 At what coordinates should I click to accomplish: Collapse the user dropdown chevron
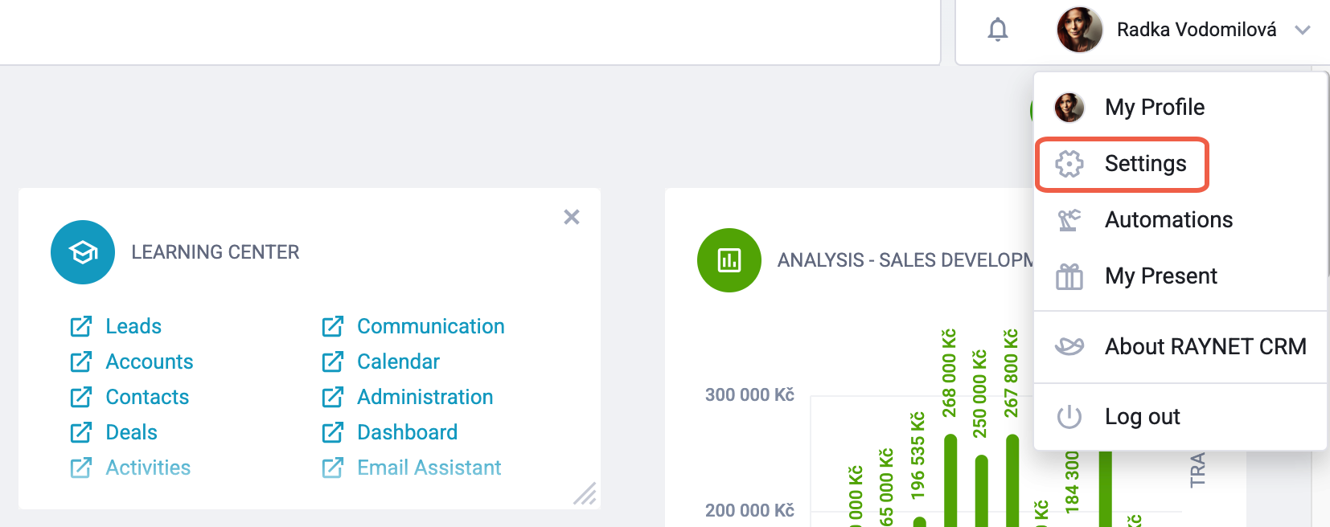[1303, 30]
